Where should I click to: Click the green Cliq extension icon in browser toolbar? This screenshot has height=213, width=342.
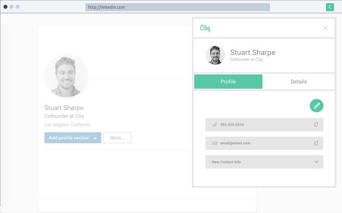tap(330, 7)
